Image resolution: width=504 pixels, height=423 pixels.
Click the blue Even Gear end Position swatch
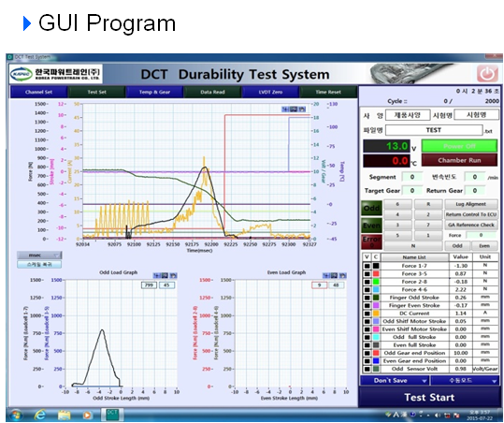click(x=376, y=361)
